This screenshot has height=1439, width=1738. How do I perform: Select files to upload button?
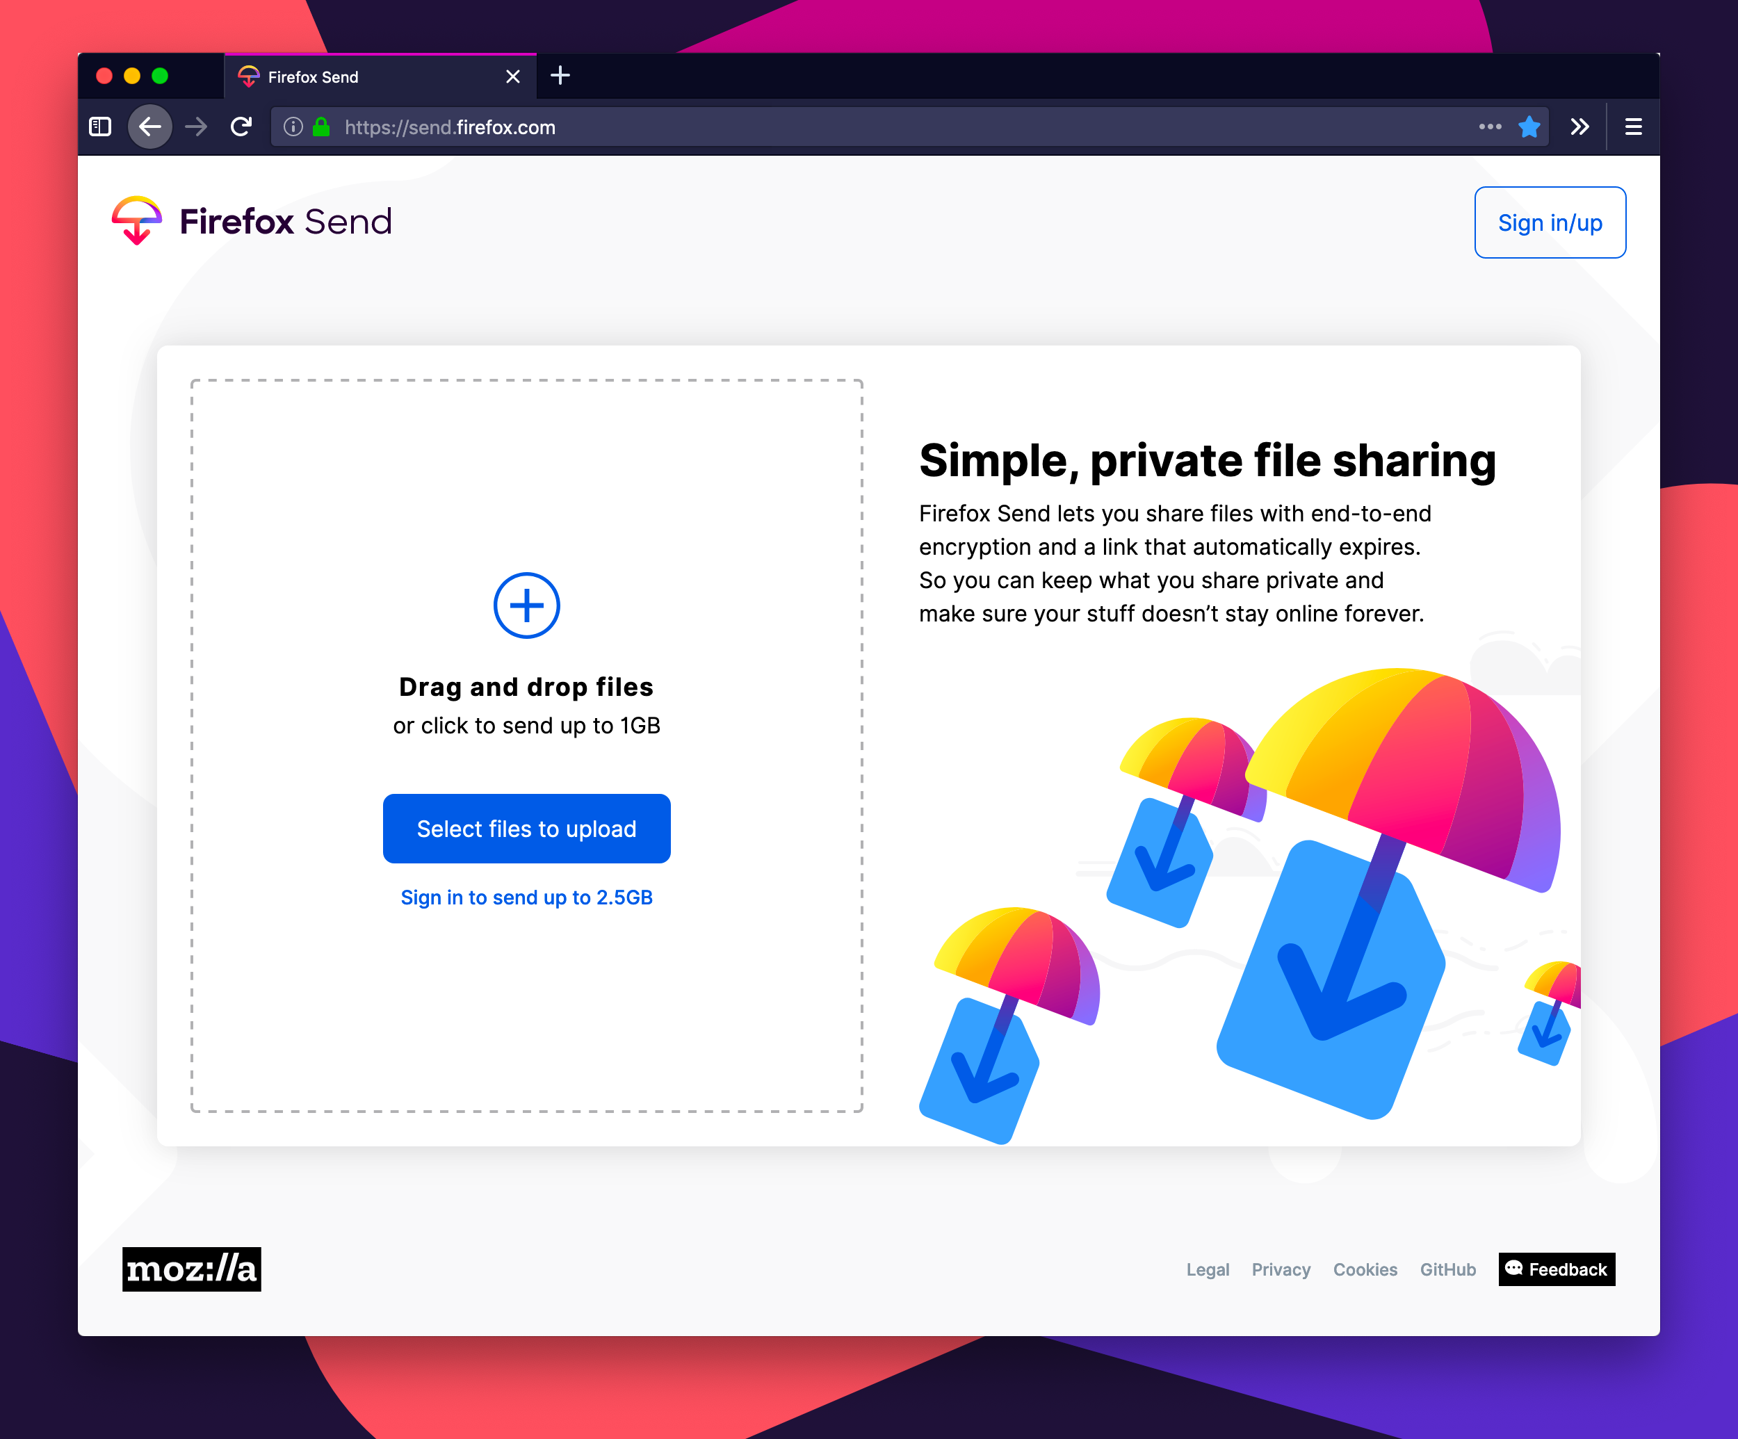(x=526, y=829)
